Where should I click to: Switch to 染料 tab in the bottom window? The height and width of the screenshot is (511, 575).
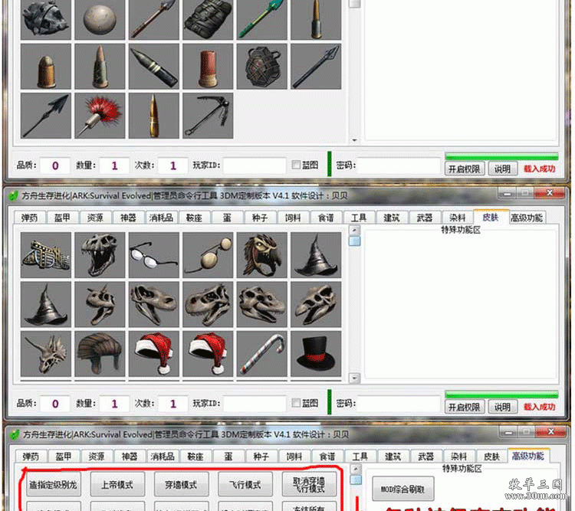pyautogui.click(x=458, y=457)
